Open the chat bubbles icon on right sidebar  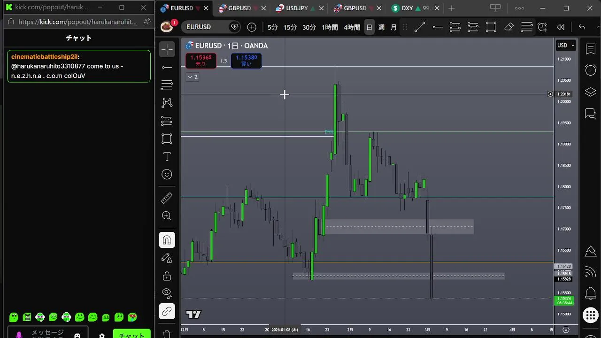point(591,114)
